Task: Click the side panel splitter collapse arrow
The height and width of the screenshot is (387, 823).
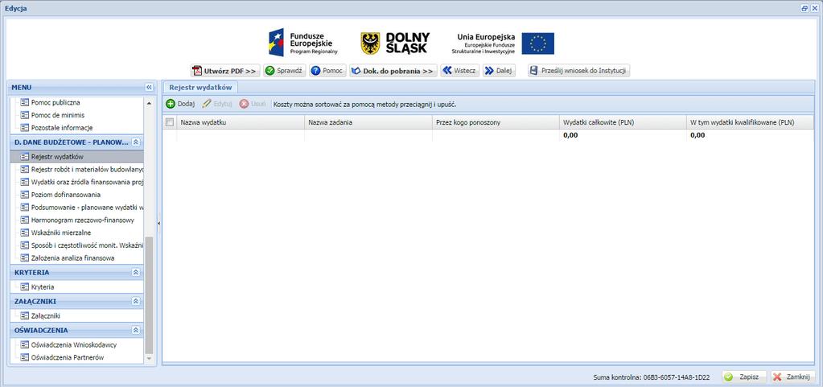Action: (x=159, y=223)
